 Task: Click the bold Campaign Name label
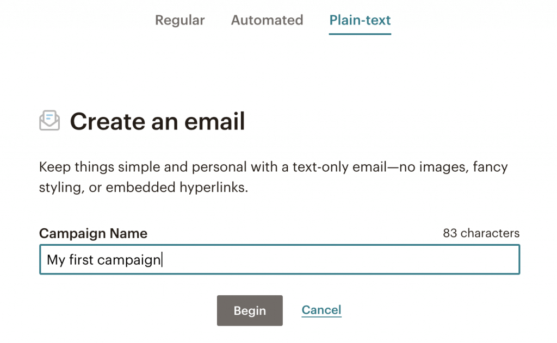[x=92, y=233]
